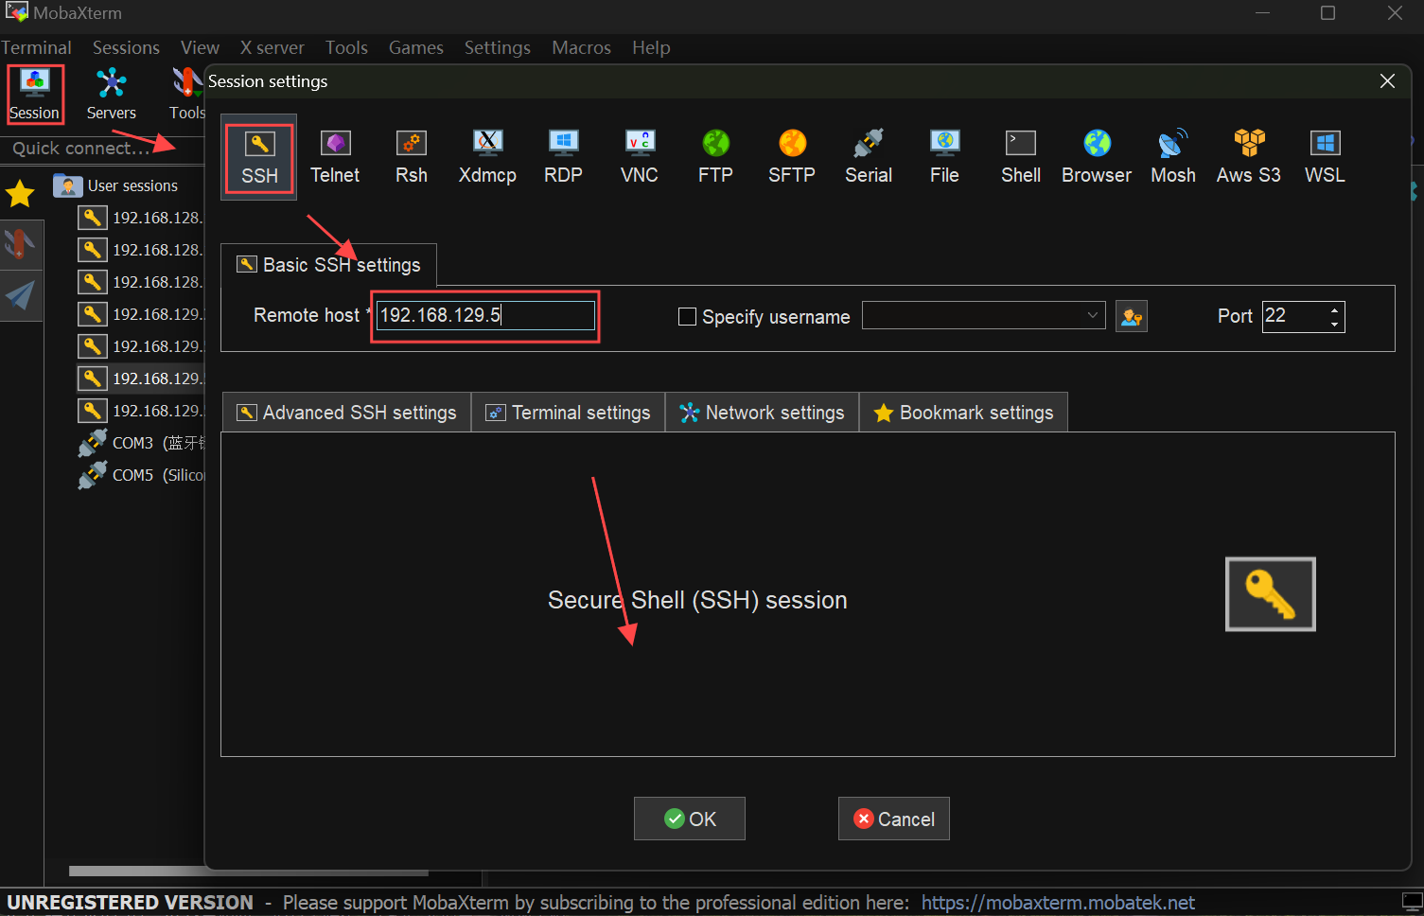The width and height of the screenshot is (1424, 916).
Task: Open the mobaxterm.mobatek.net link
Action: coord(1058,903)
